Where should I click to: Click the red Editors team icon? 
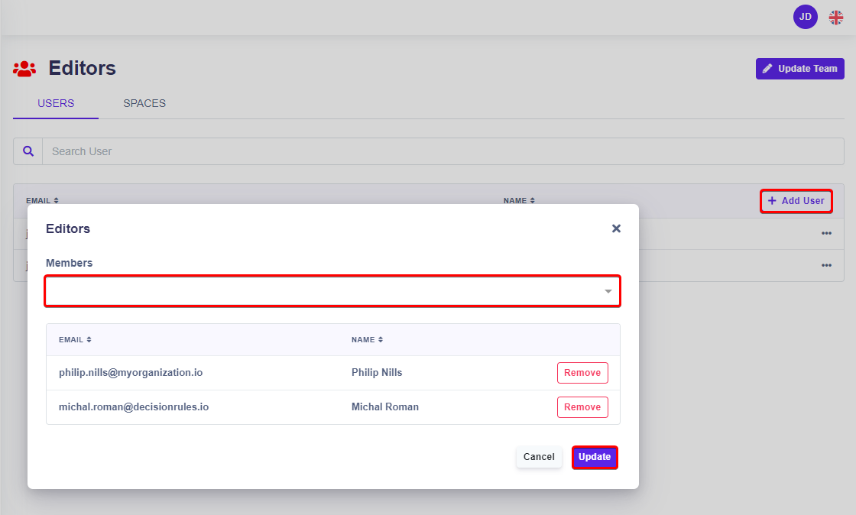pos(24,69)
